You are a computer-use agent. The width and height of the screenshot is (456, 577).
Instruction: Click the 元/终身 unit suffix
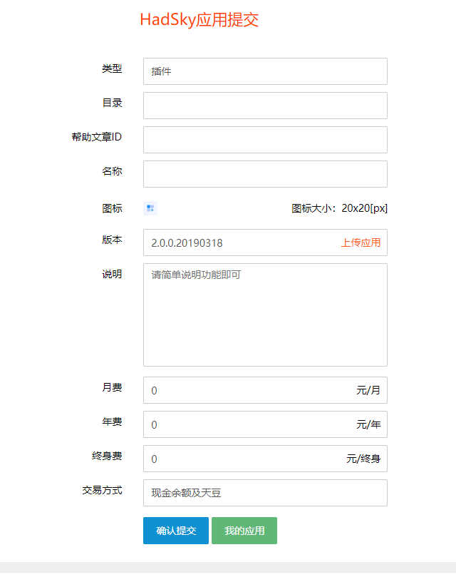point(363,459)
